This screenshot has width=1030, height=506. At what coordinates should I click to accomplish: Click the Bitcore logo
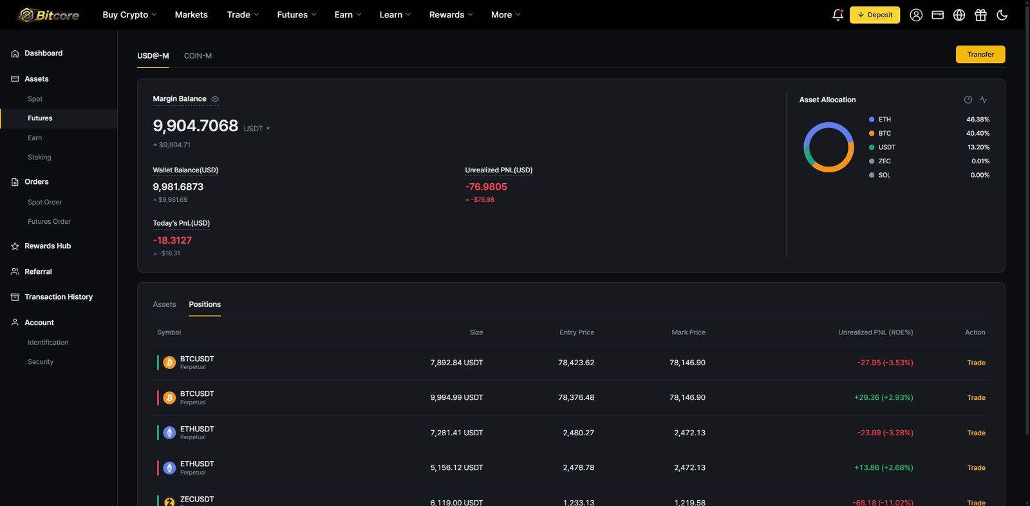point(48,15)
